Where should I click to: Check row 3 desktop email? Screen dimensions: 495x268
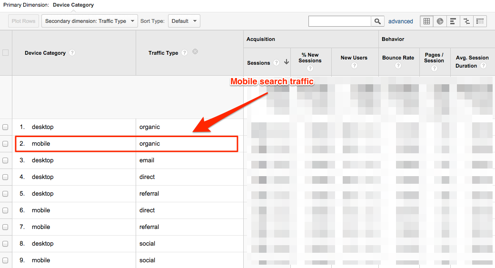(5, 160)
